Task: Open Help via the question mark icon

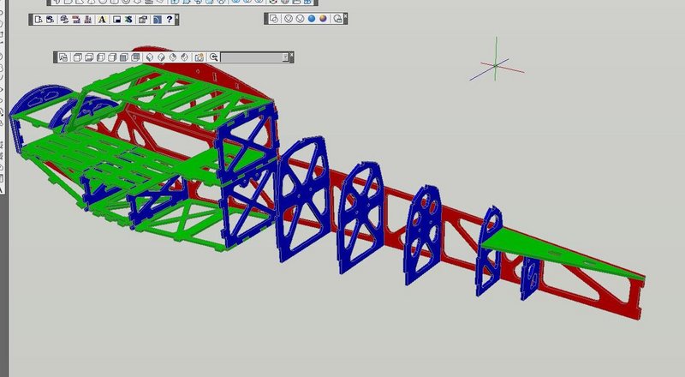Action: [x=169, y=19]
